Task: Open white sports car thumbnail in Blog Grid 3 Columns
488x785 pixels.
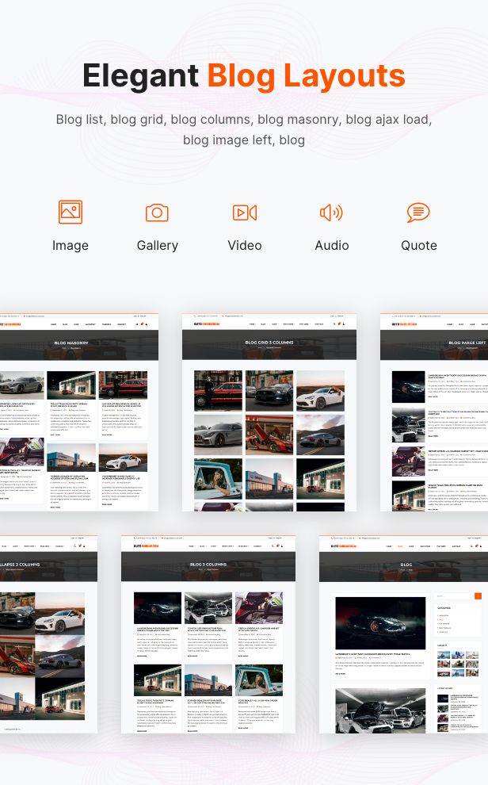Action: 320,391
